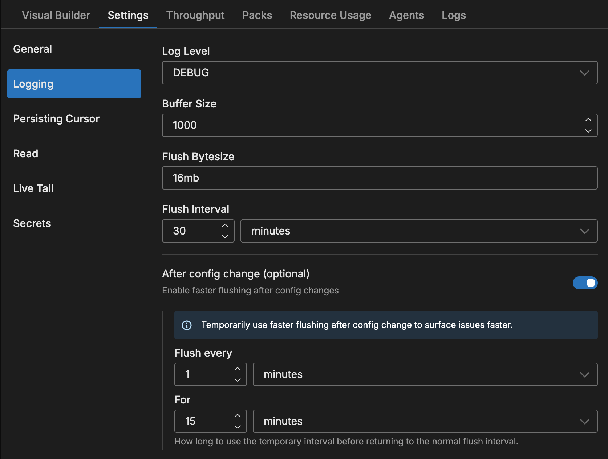Decrease the 'For' duration value

(238, 427)
